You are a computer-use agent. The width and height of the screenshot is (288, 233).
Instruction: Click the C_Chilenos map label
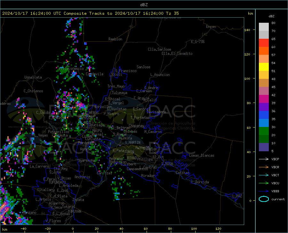[x=33, y=91]
